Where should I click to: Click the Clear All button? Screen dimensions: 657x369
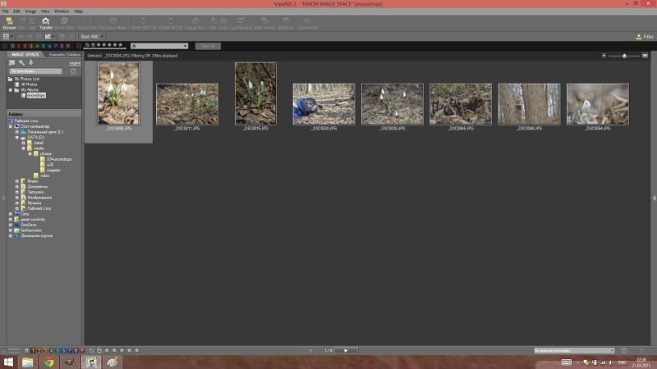click(x=208, y=46)
